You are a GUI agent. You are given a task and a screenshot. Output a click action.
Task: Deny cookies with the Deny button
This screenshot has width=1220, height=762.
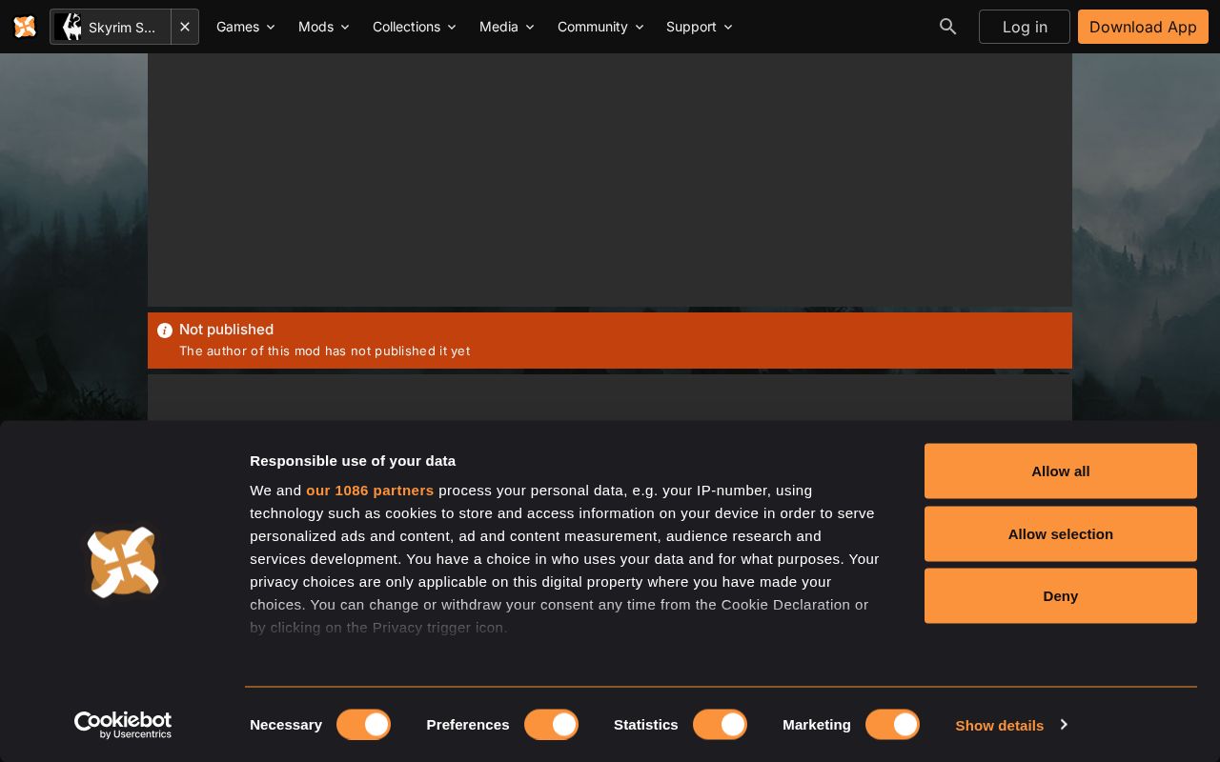pos(1061,596)
